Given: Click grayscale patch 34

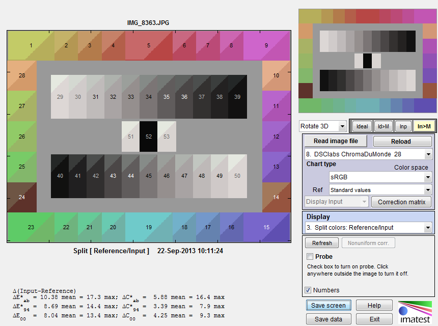Looking at the screenshot, I should click(148, 97).
